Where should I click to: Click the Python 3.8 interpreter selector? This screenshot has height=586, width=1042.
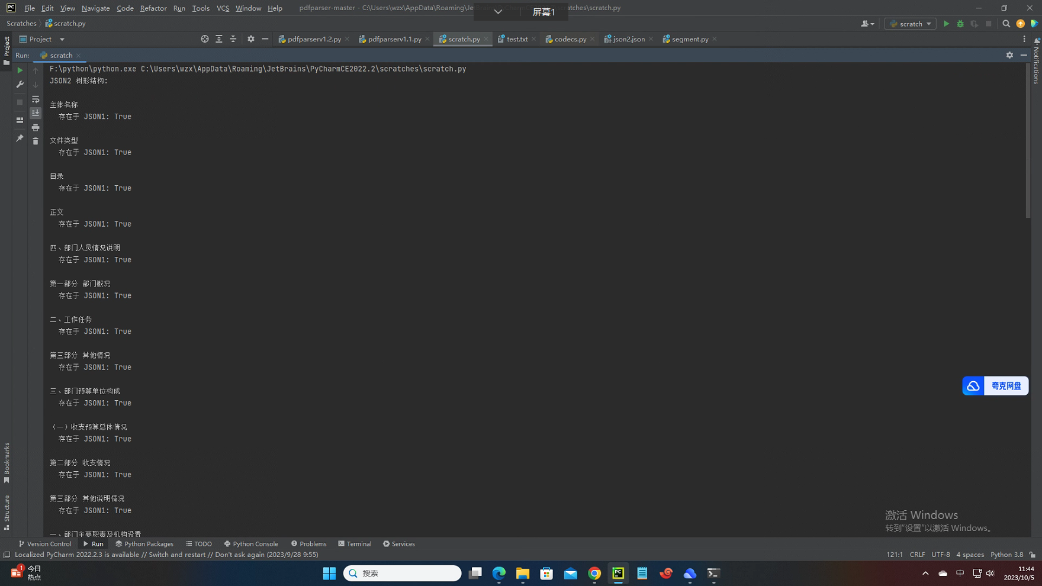point(1006,555)
